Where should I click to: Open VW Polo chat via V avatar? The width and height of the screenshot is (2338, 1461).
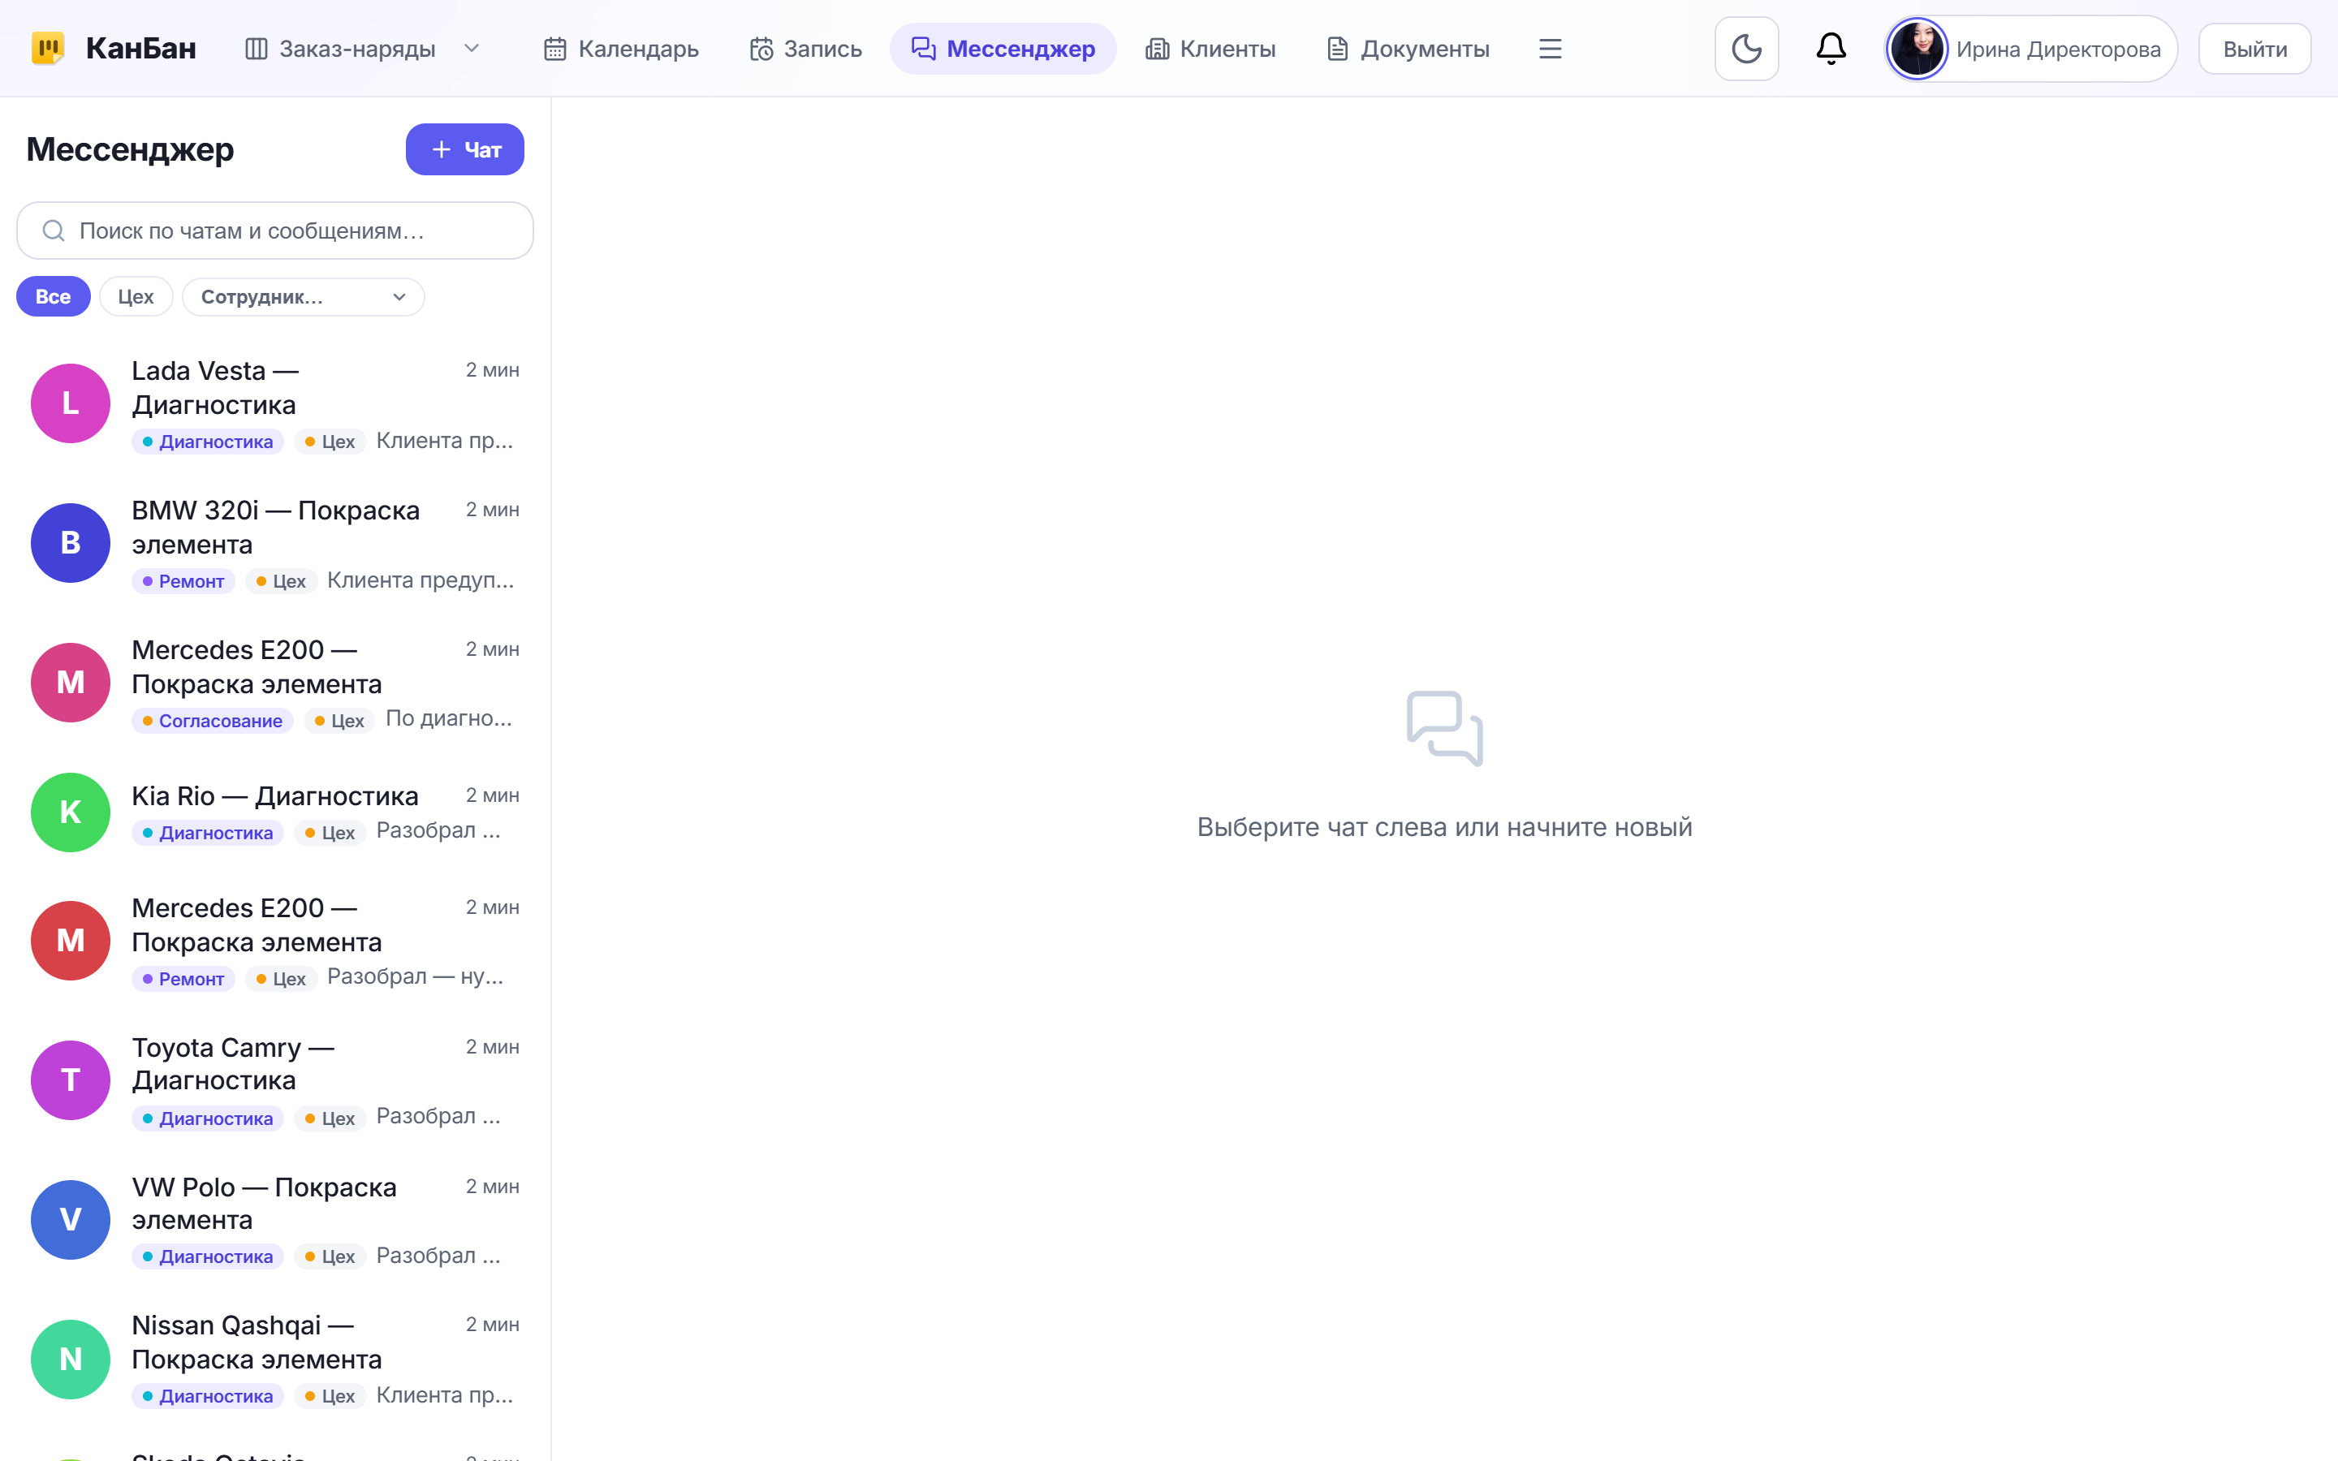click(x=71, y=1219)
